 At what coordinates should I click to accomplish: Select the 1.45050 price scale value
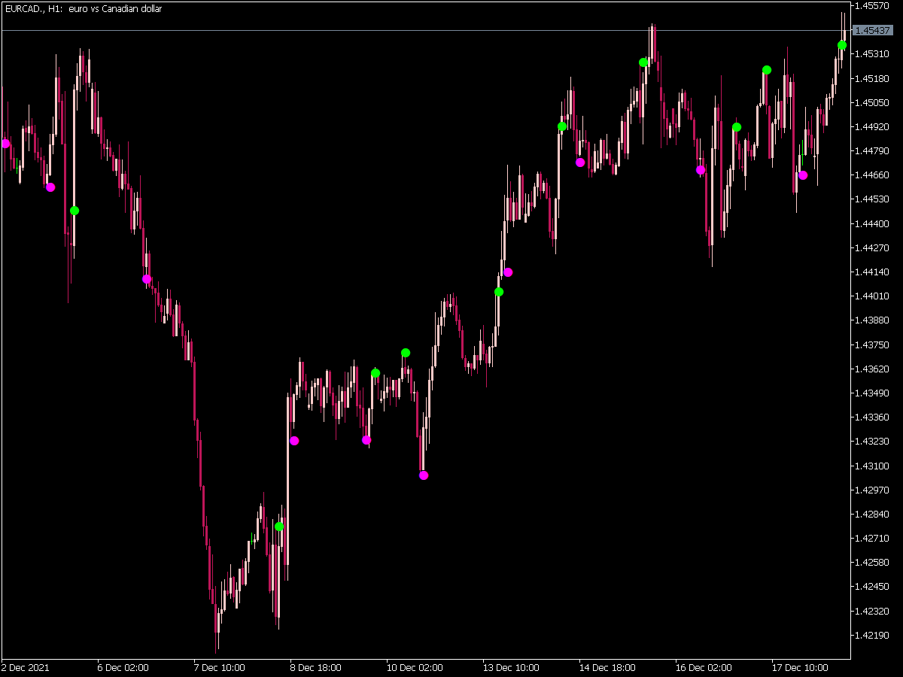[874, 102]
